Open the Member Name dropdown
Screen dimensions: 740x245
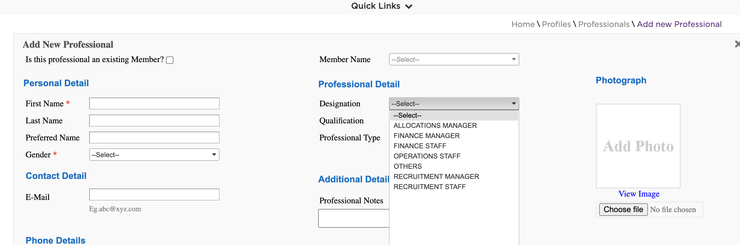[454, 59]
